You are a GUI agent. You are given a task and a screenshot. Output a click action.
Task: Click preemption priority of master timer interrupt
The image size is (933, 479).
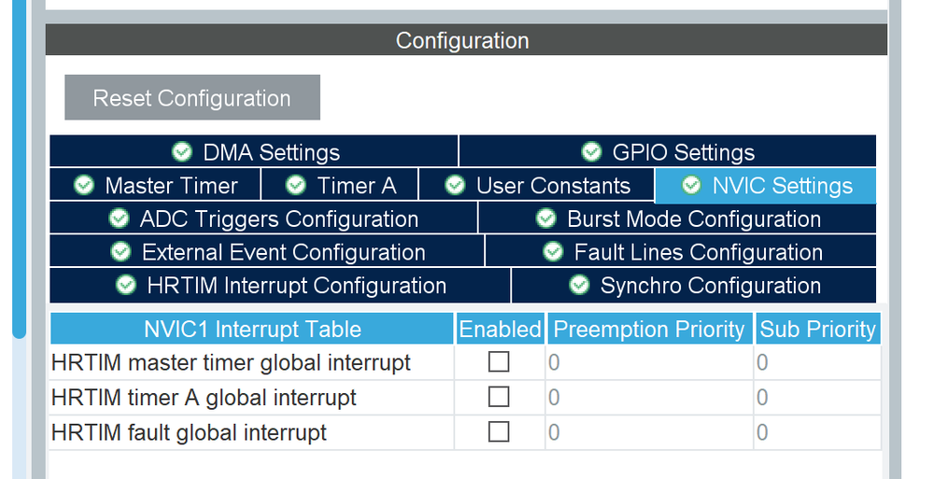tap(650, 362)
